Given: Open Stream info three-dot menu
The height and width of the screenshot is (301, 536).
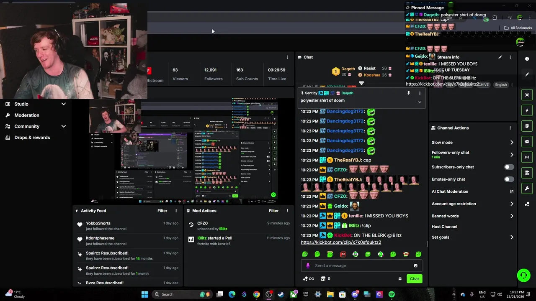Looking at the screenshot, I should (510, 57).
